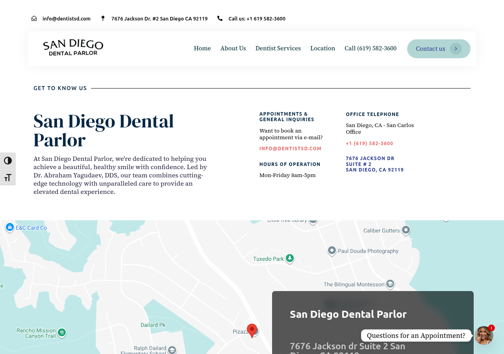Click the Contact us button
This screenshot has height=354, width=504.
tap(439, 49)
